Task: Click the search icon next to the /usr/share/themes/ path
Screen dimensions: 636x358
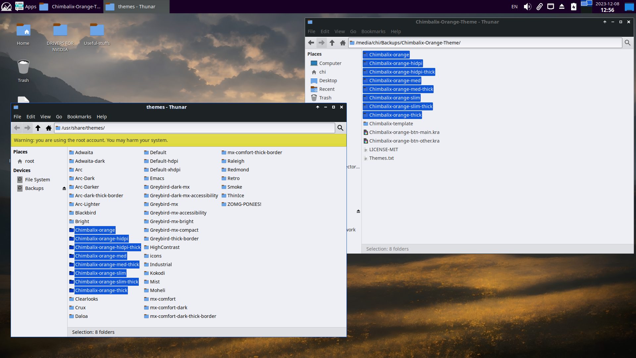Action: click(340, 128)
